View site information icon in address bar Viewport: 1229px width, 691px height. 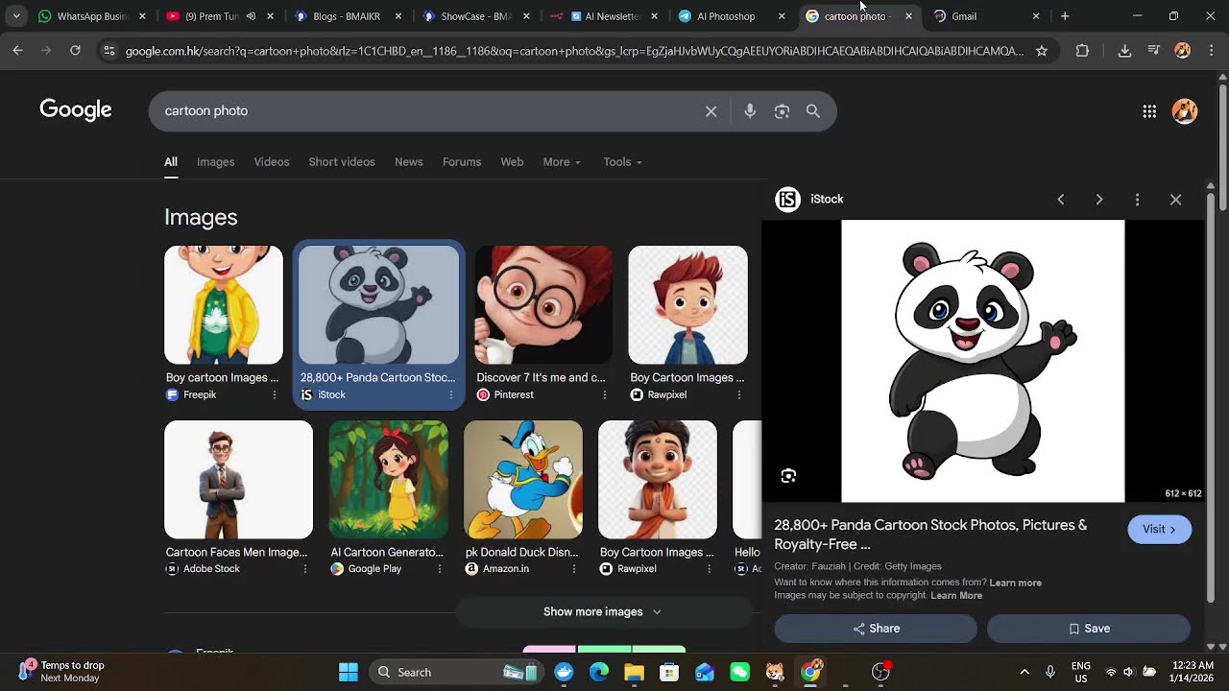[108, 51]
